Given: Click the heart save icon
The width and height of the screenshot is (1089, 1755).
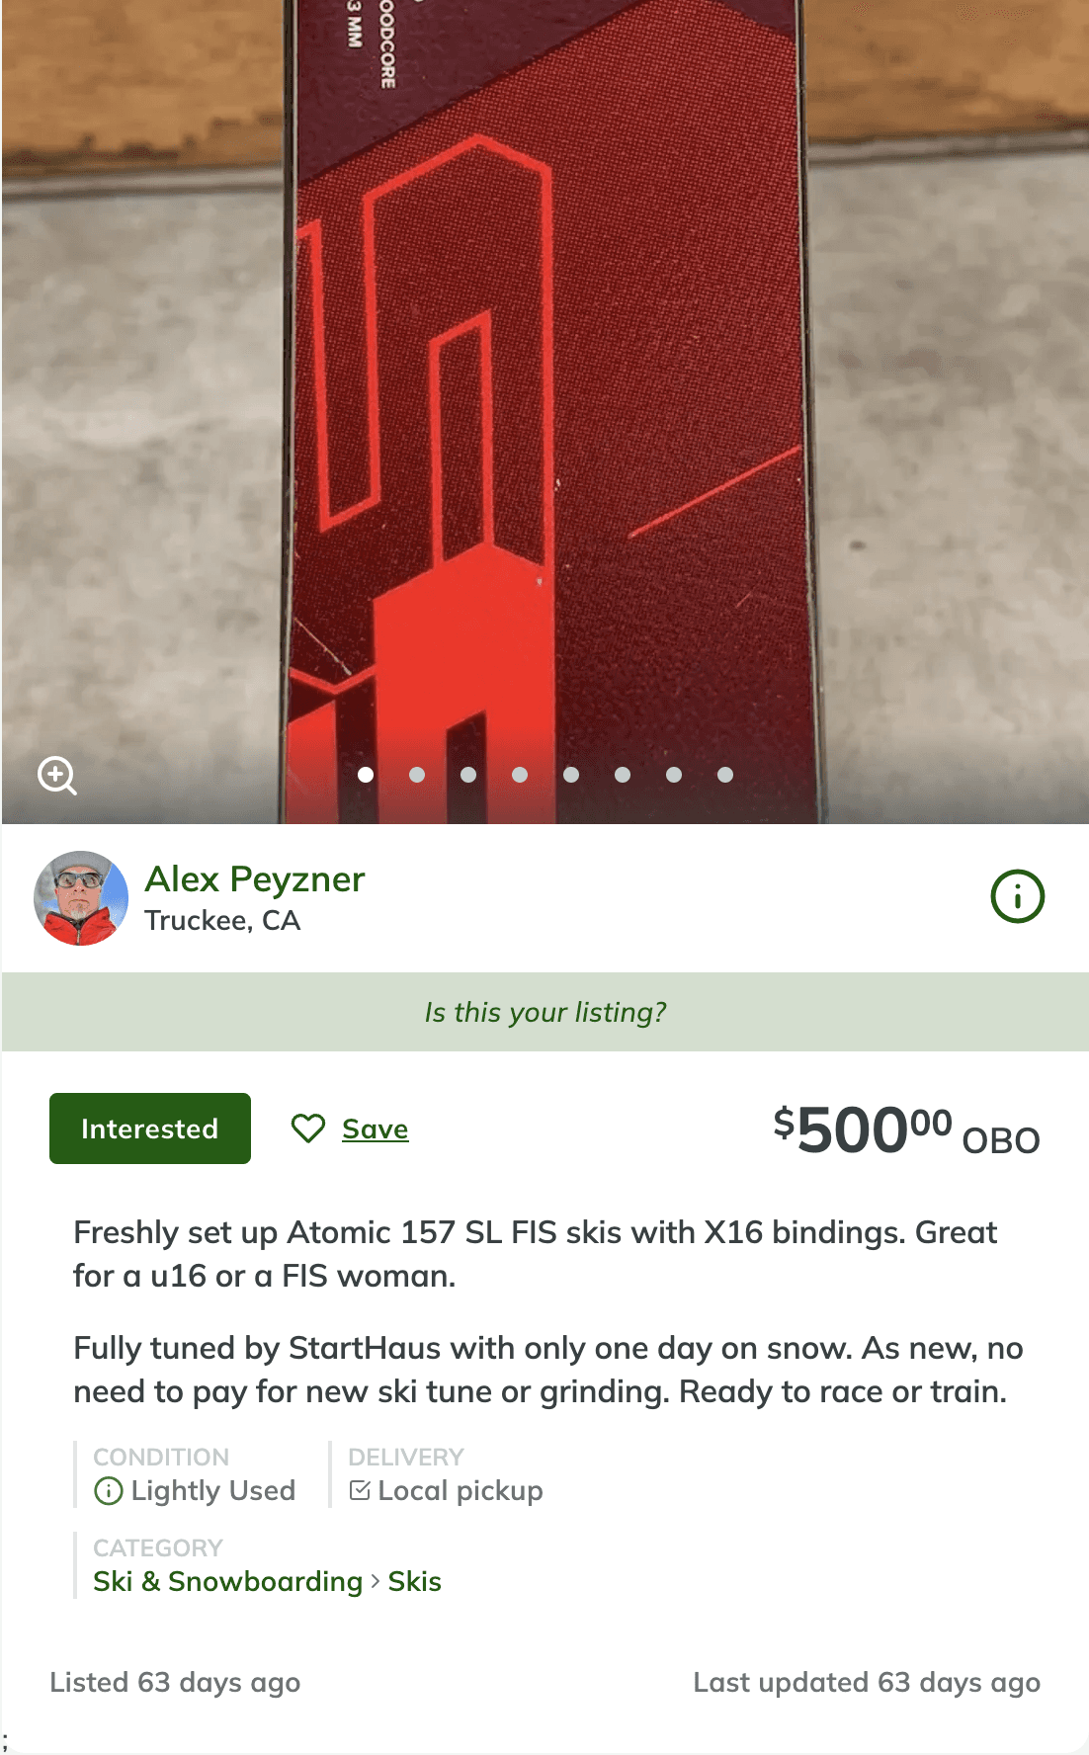Looking at the screenshot, I should click(308, 1128).
